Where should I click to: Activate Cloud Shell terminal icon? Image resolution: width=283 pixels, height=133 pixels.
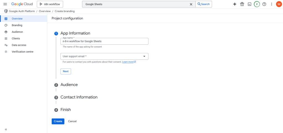[x=249, y=4]
